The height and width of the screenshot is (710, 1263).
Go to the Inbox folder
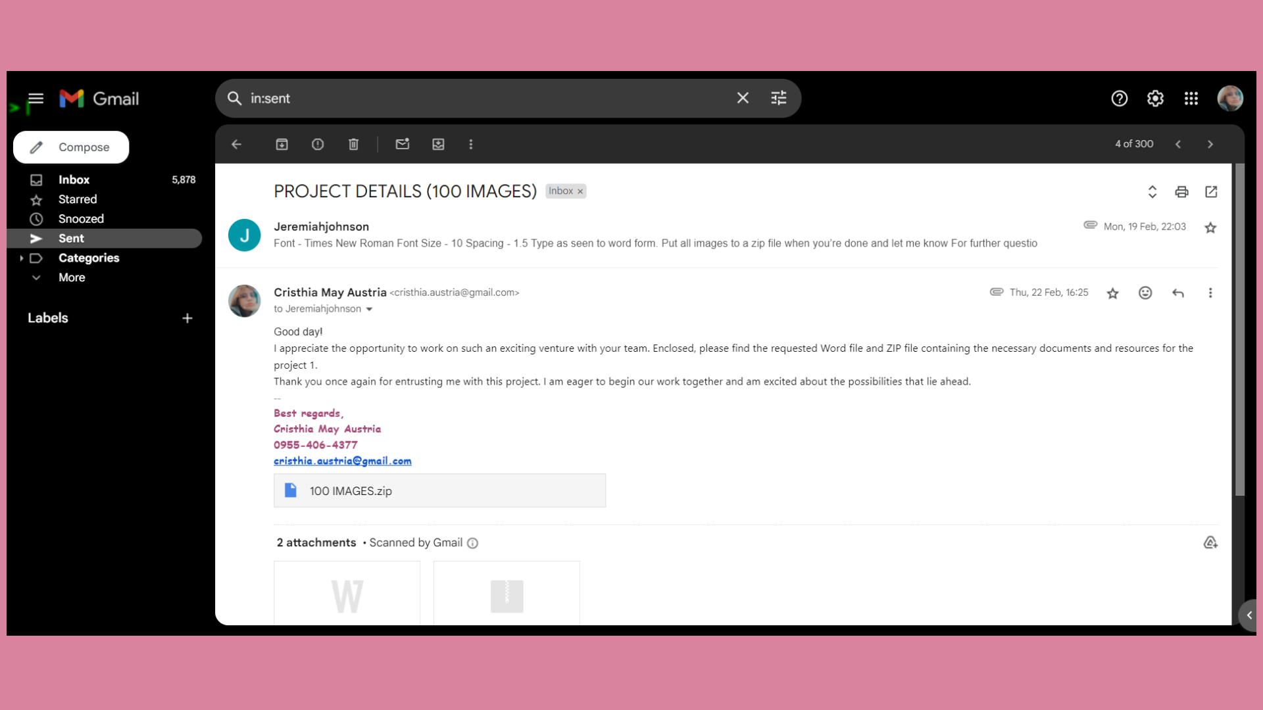tap(74, 179)
